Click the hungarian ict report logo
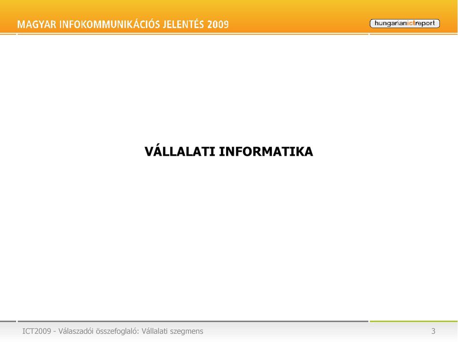Screen dimensions: 458x342 405,23
